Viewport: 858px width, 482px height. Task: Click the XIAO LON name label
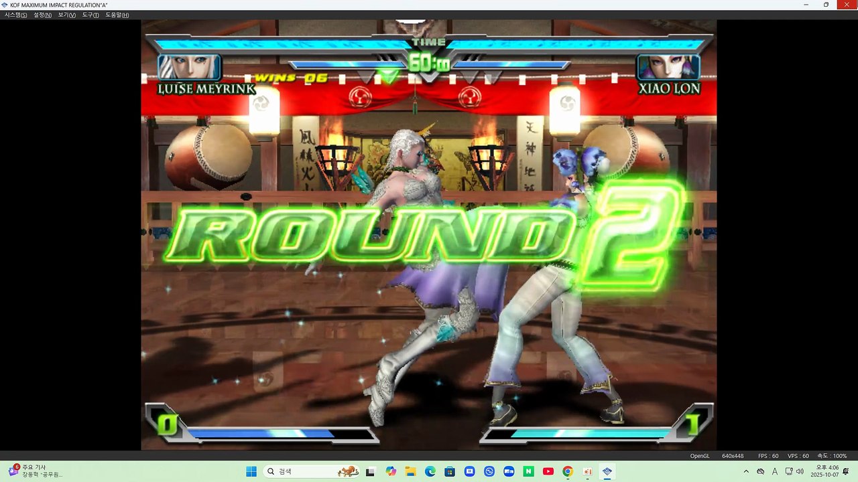click(669, 88)
